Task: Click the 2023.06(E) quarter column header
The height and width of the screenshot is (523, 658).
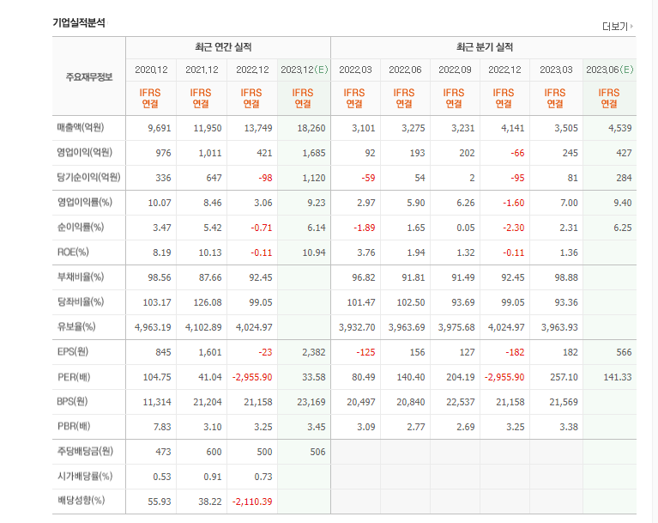Action: pos(610,70)
